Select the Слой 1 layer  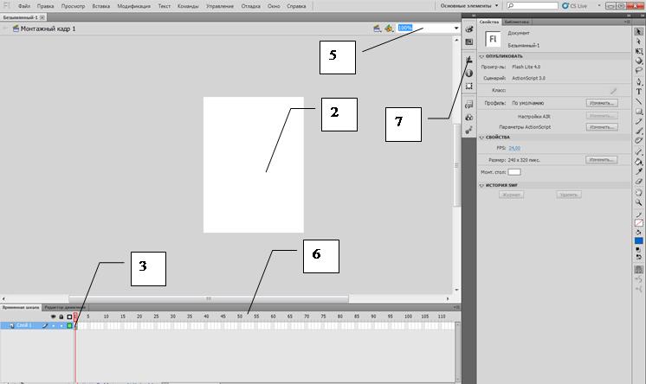(x=24, y=325)
